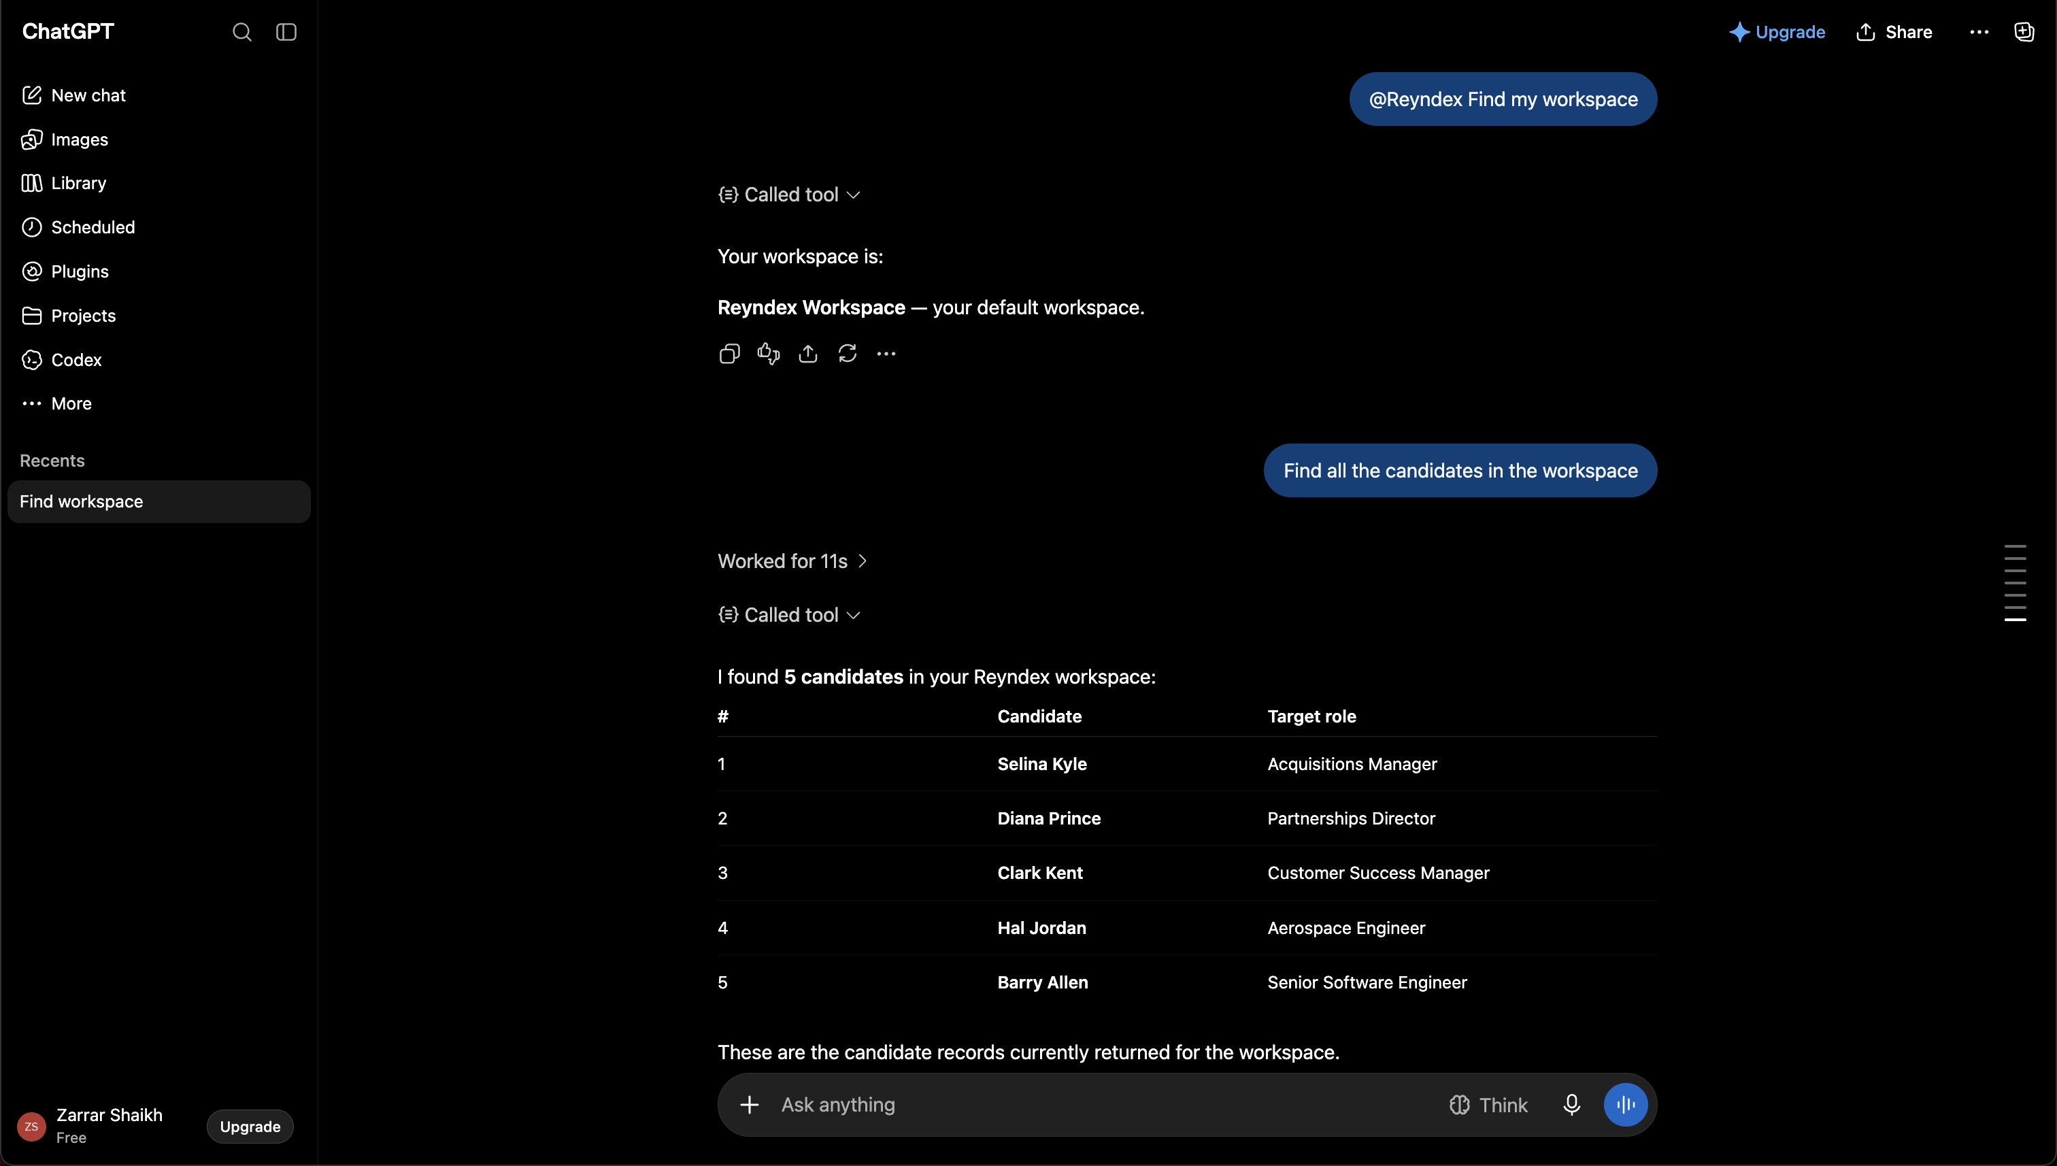This screenshot has height=1166, width=2057.
Task: Select the Barry Allen candidate cell
Action: coord(1043,982)
